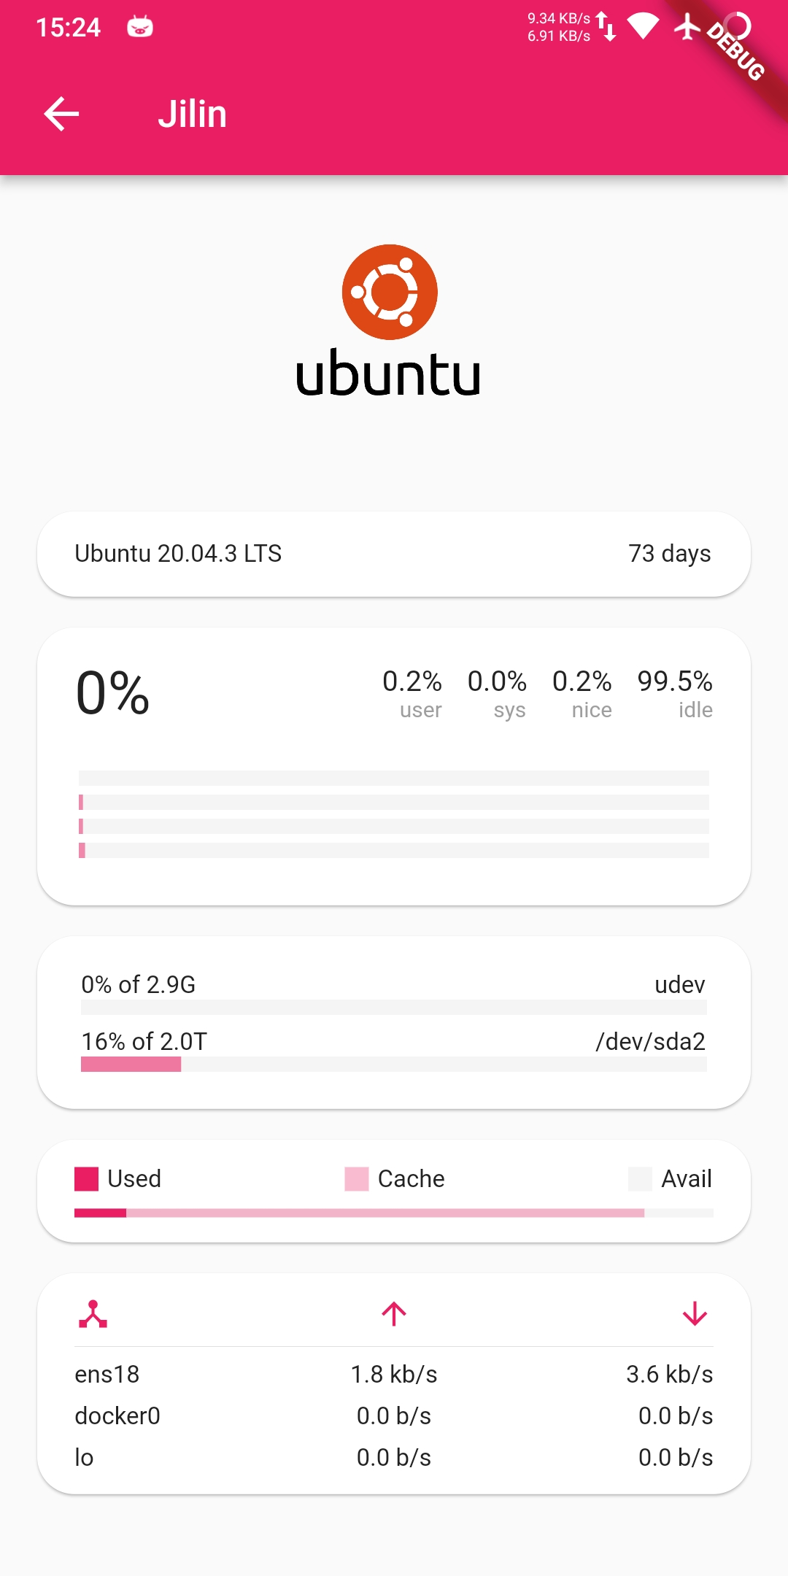Viewport: 788px width, 1576px height.
Task: Click the upload speed arrow icon
Action: [394, 1314]
